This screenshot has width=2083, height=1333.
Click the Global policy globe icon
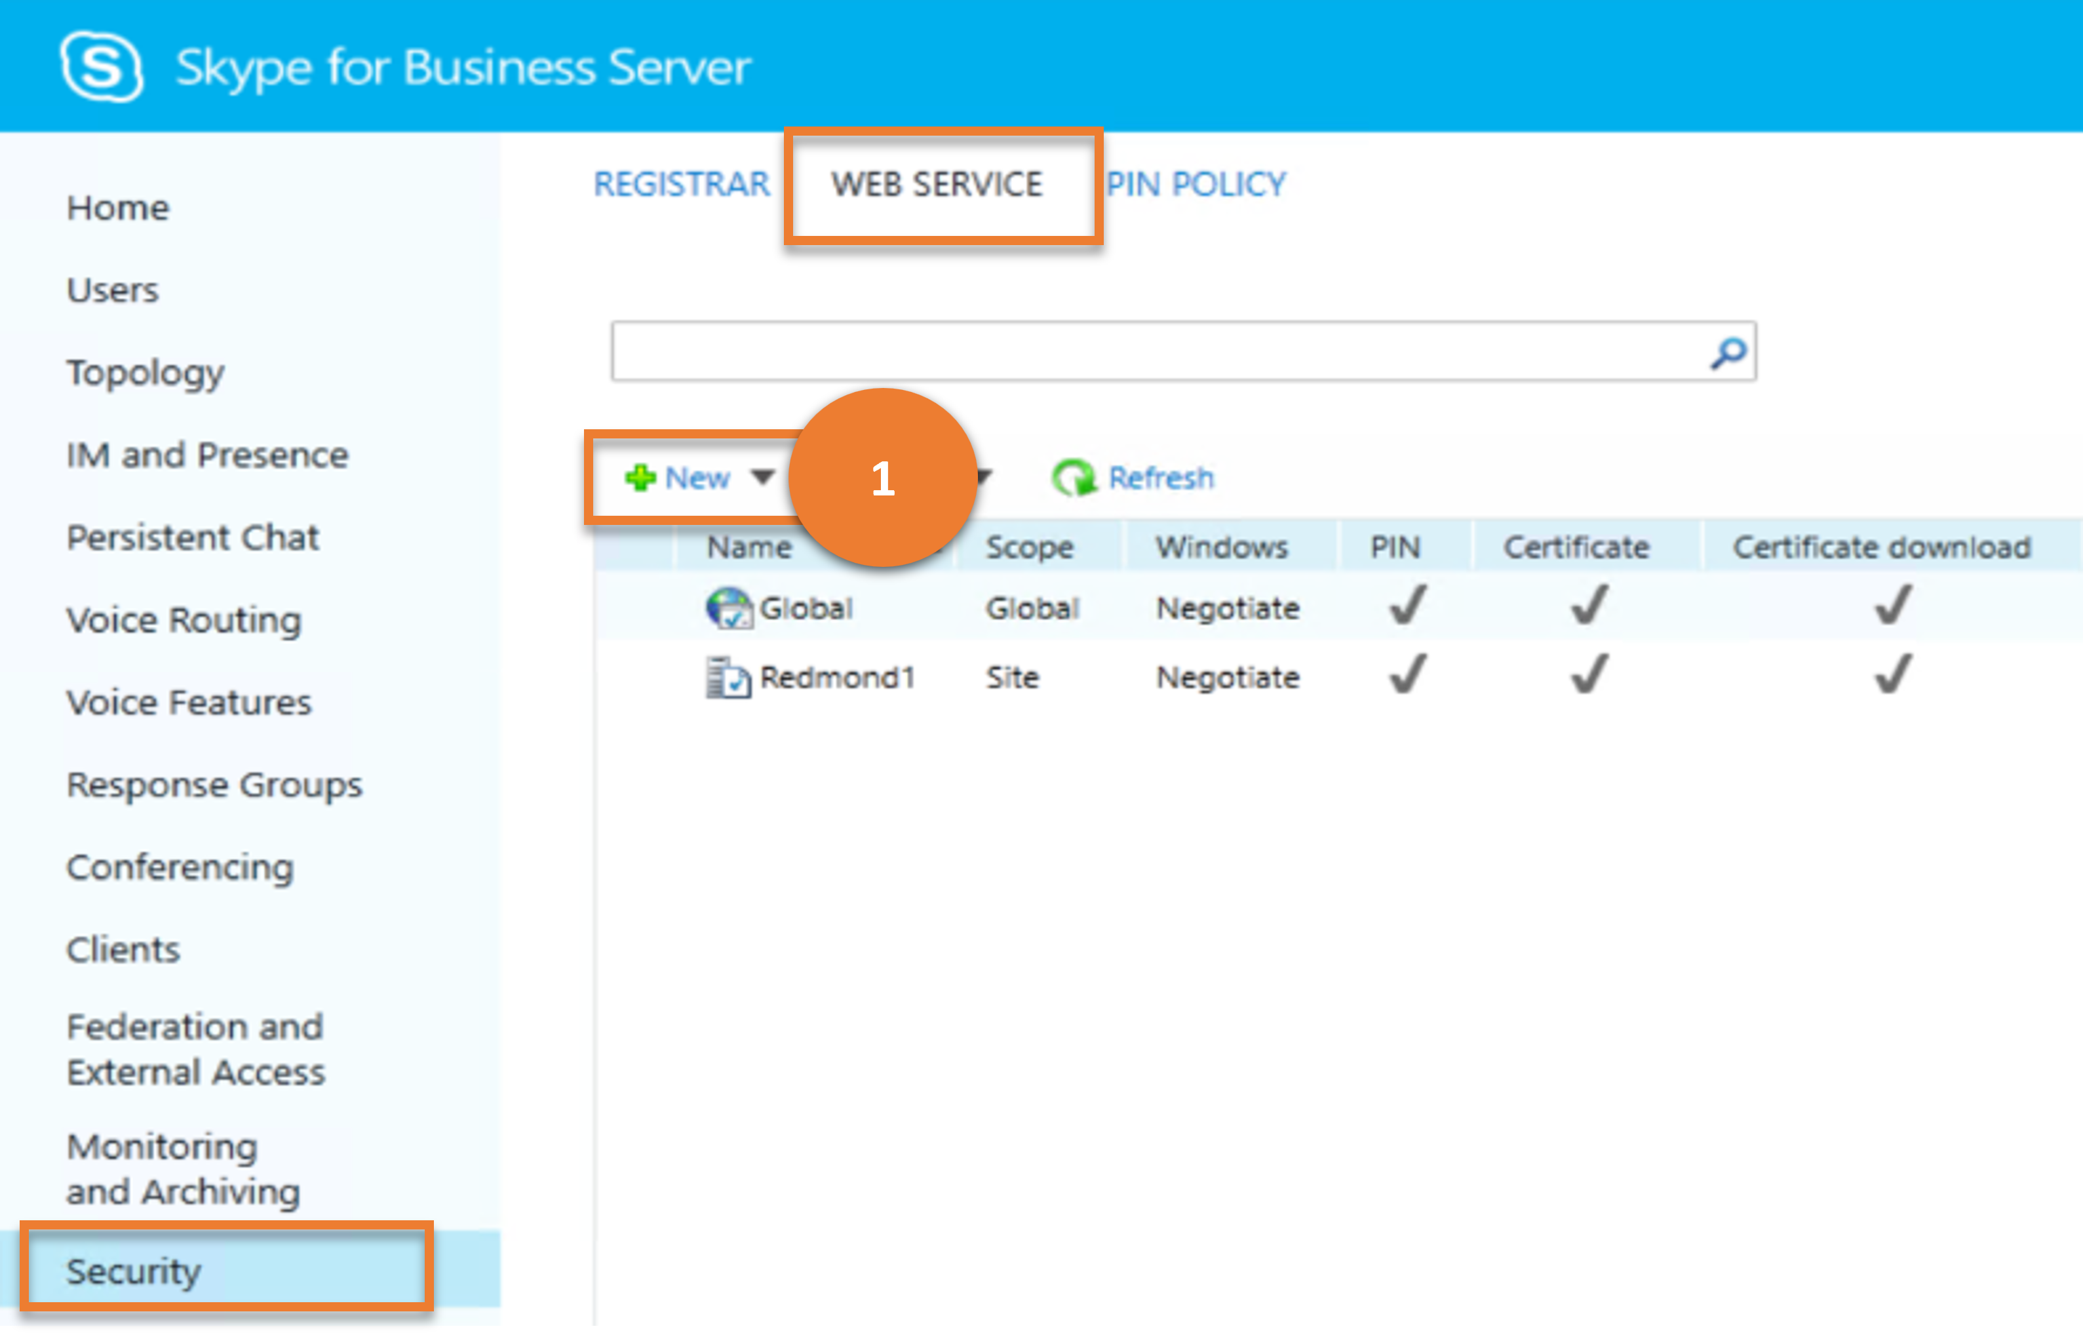pyautogui.click(x=728, y=609)
